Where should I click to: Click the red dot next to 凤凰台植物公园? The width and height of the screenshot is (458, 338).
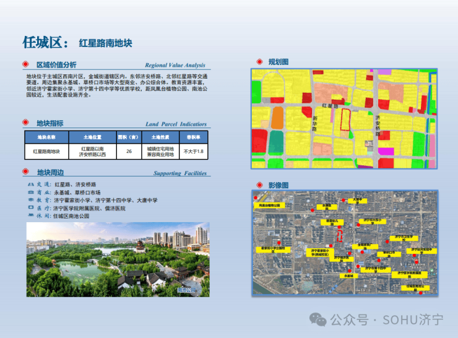point(256,197)
